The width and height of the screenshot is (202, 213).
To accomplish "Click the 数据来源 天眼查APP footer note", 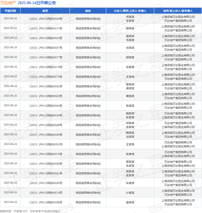I will [x=30, y=211].
